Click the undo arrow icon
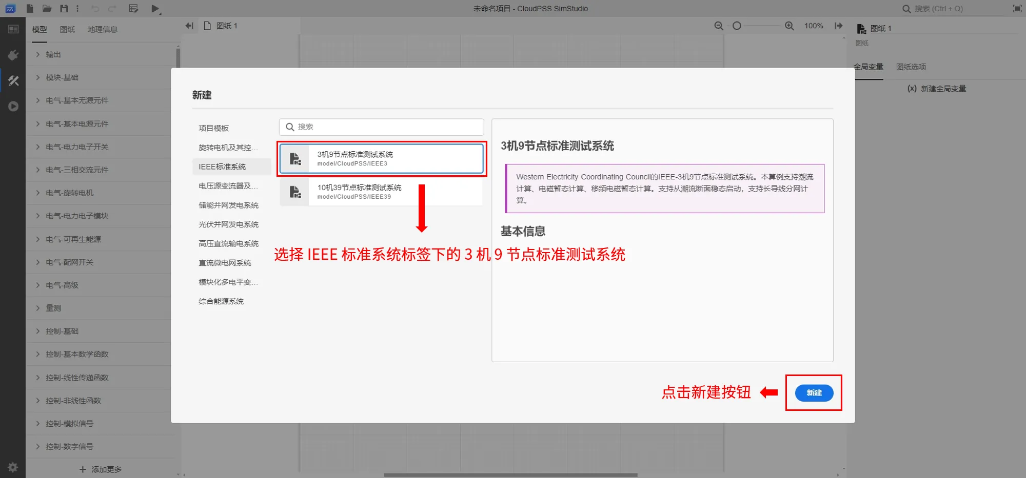 [x=95, y=8]
